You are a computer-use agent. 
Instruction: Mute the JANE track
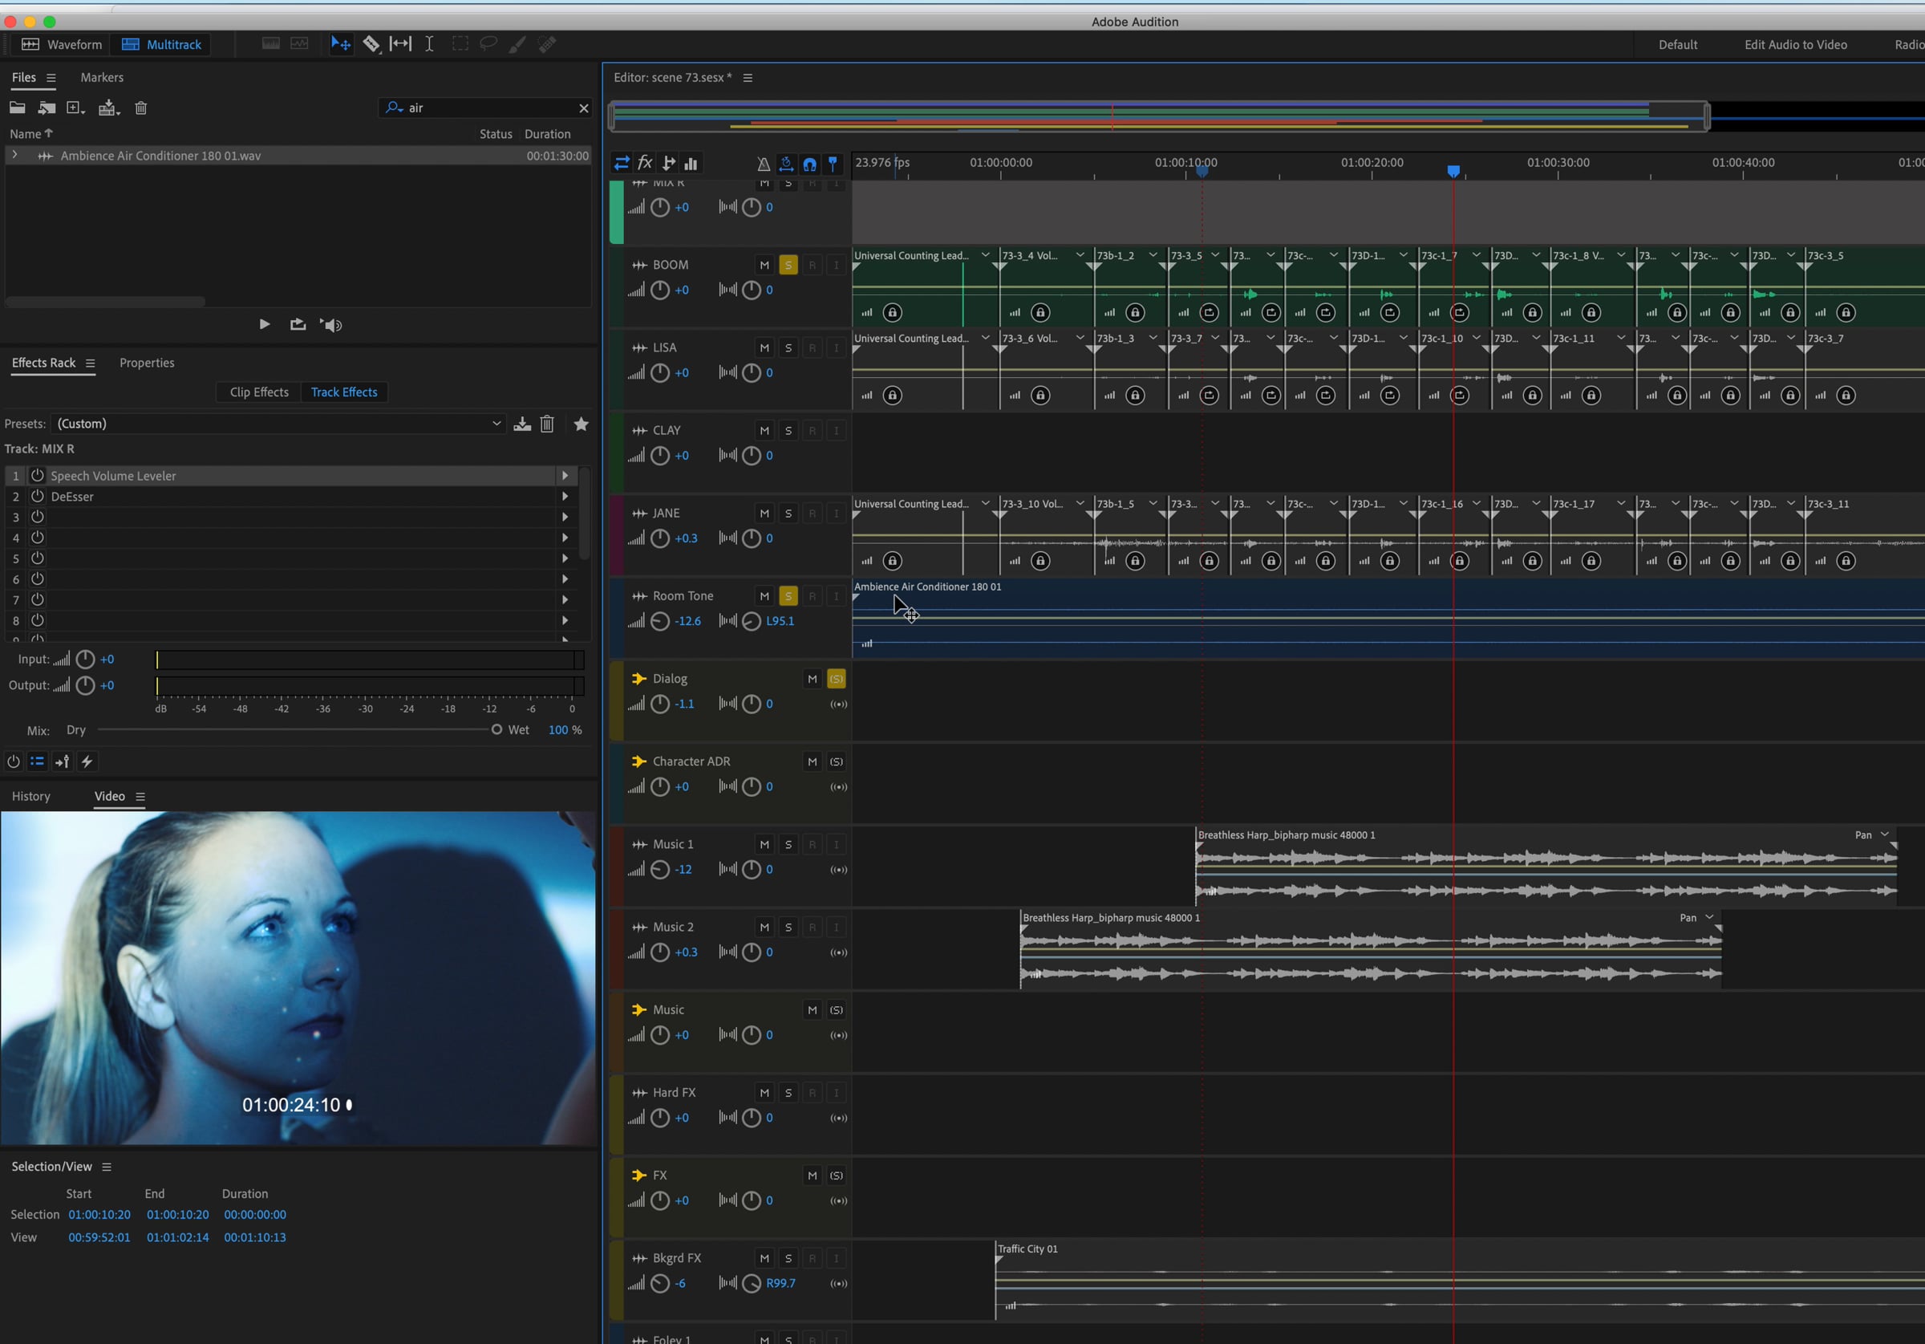point(764,514)
